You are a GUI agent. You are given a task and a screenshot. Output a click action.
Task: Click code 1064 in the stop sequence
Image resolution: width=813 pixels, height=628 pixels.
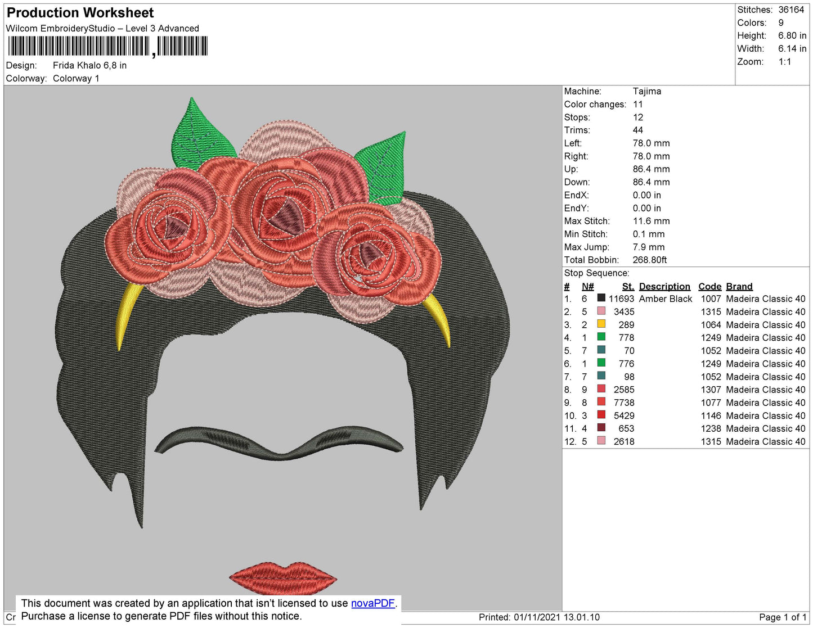pos(711,324)
